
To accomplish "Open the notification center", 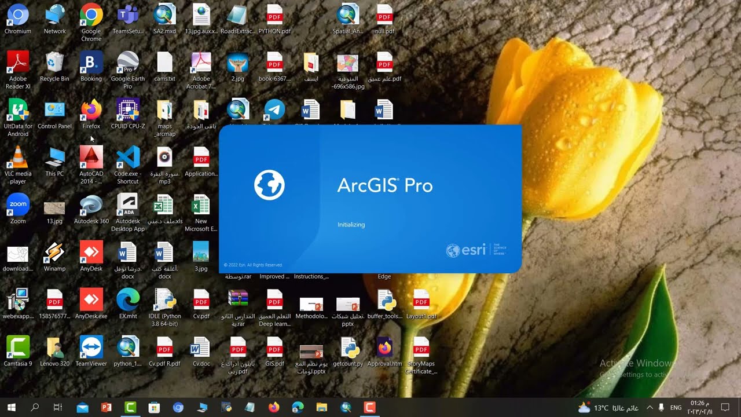I will [725, 408].
